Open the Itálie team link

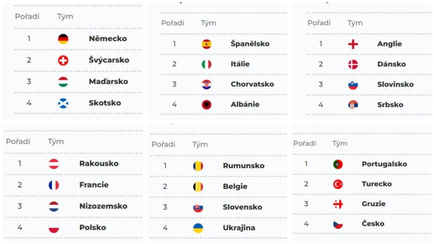(240, 64)
